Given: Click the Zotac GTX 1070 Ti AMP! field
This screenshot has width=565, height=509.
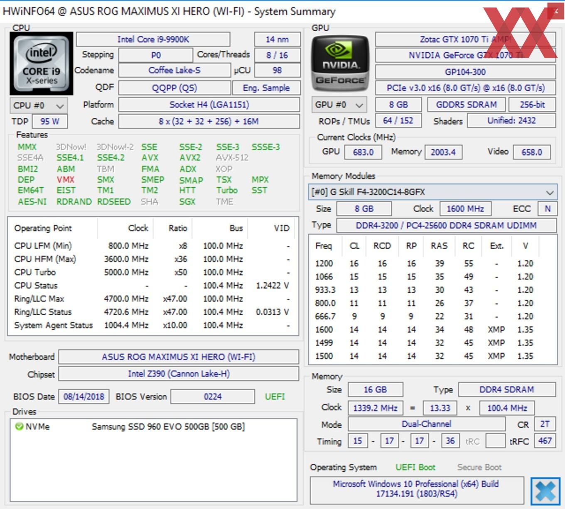Looking at the screenshot, I should 465,39.
